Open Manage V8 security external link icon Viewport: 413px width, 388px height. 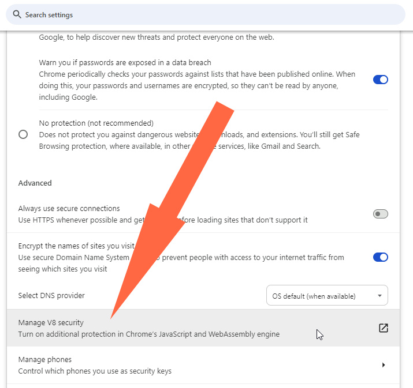tap(384, 328)
